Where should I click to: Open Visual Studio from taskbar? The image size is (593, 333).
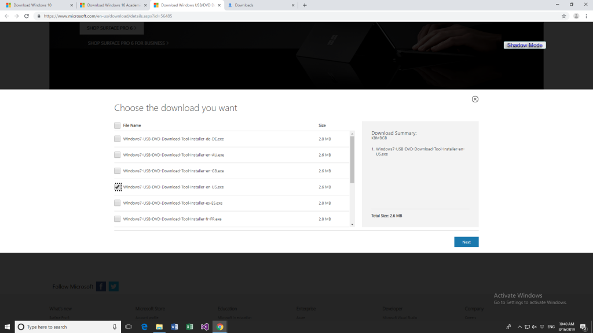tap(204, 327)
